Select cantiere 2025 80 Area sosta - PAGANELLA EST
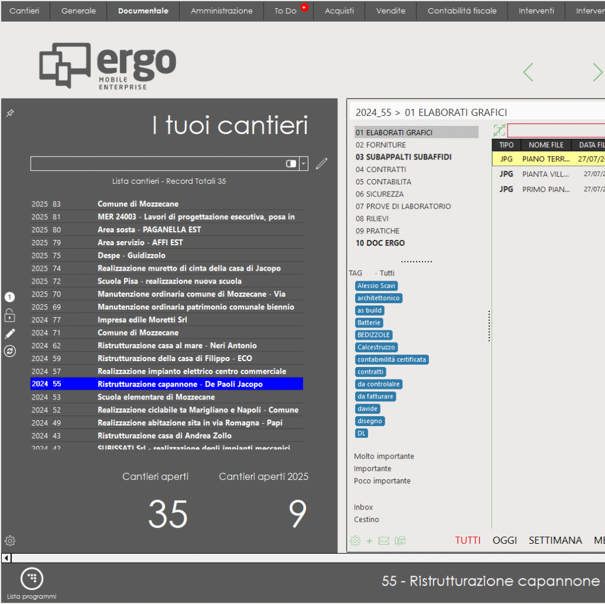605x604 pixels. coord(167,230)
